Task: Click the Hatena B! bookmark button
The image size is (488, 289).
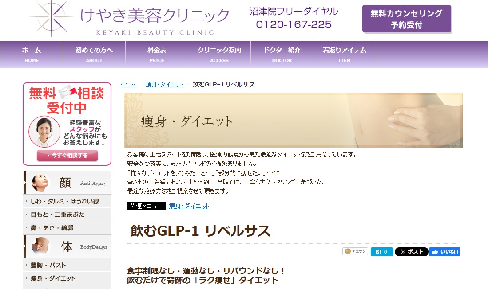Action: coord(381,252)
